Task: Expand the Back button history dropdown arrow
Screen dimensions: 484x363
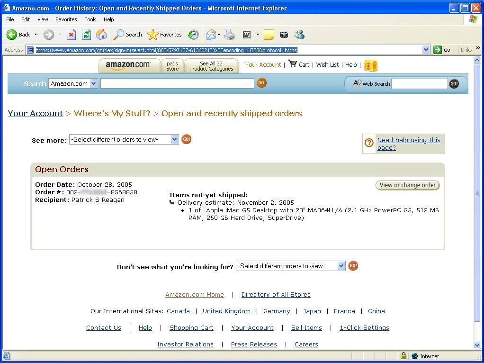Action: (x=36, y=35)
